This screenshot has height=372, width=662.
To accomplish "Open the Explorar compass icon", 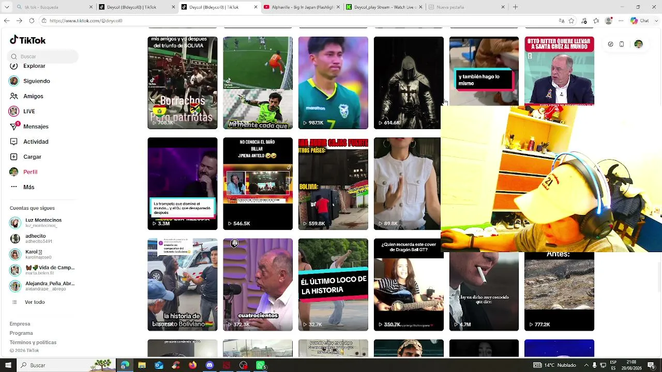I will [x=14, y=66].
